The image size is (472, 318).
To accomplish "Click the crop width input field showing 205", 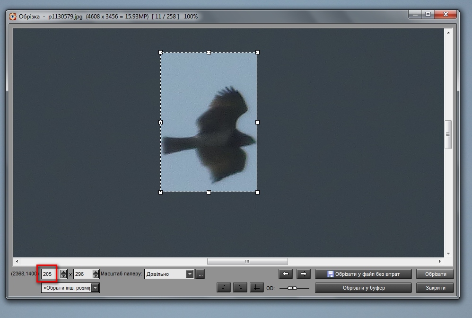I will [x=50, y=274].
